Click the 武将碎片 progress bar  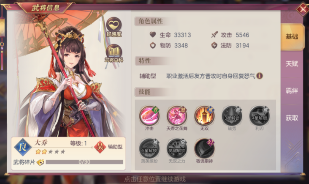point(84,162)
